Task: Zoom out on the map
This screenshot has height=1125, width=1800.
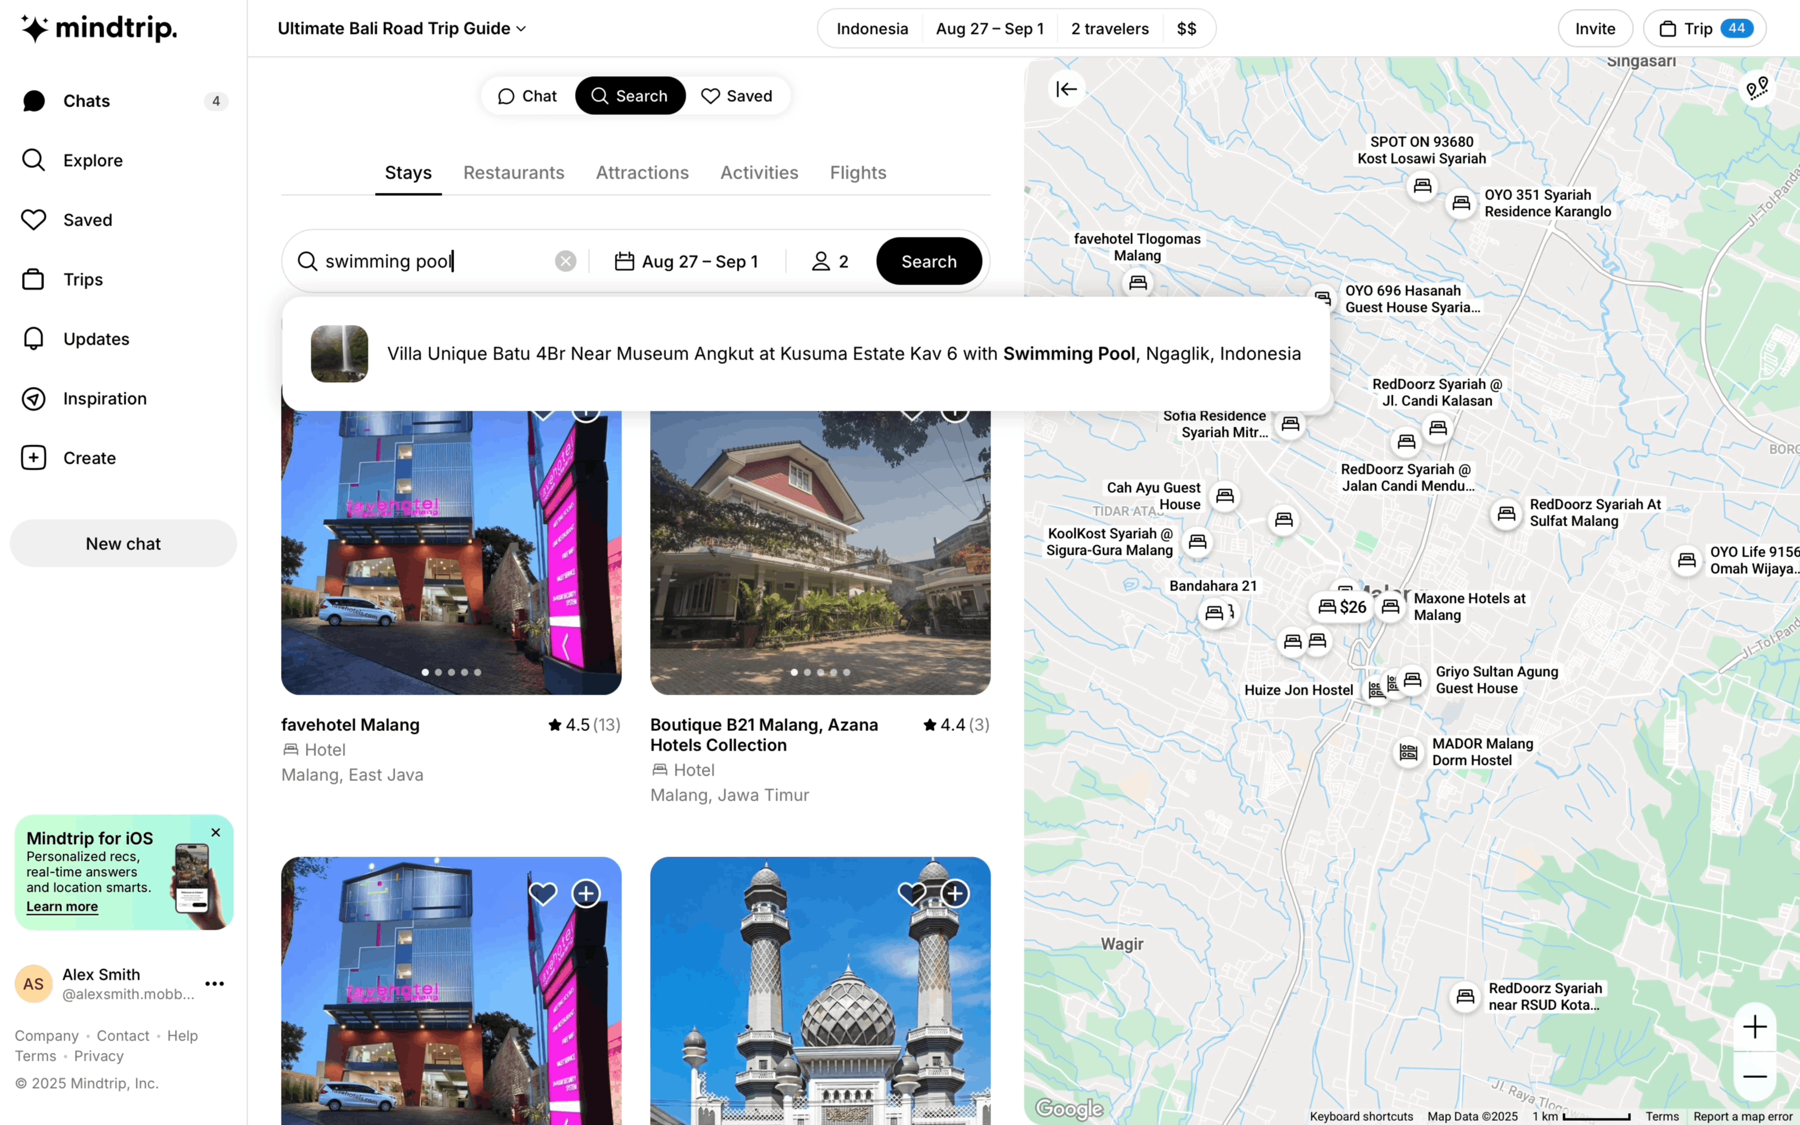Action: tap(1754, 1077)
